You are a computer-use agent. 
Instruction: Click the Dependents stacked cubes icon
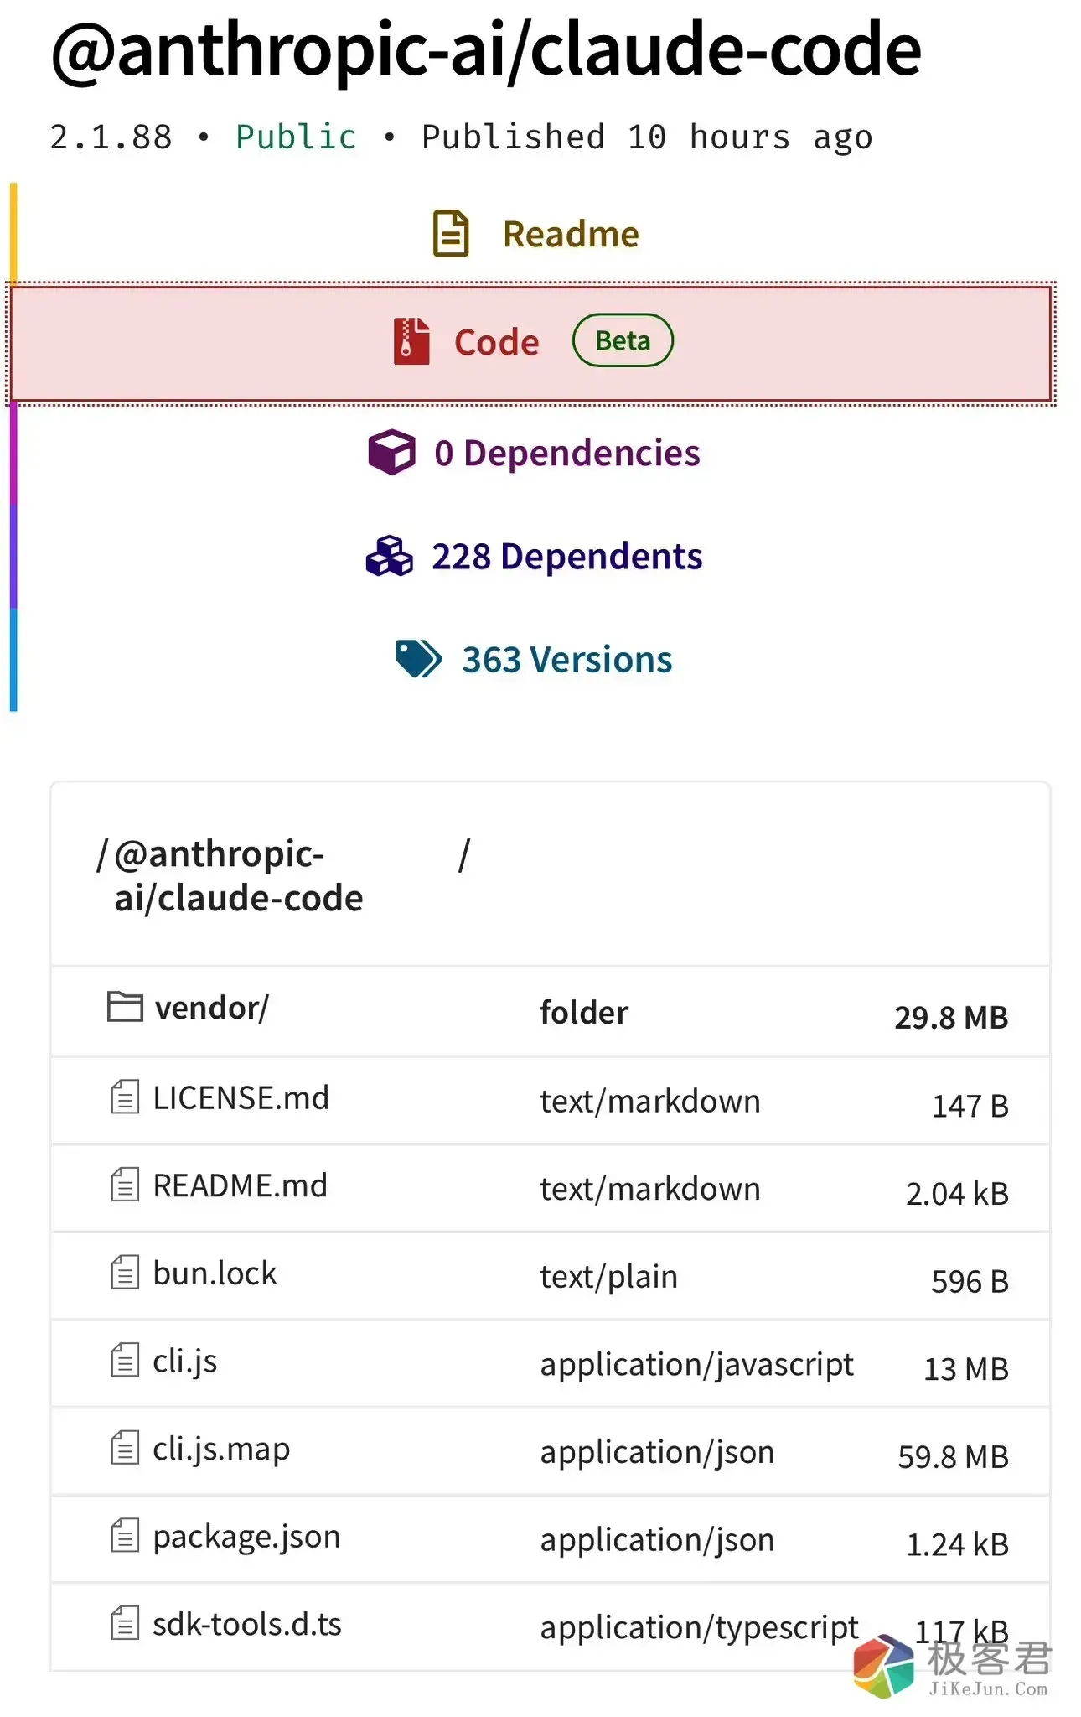coord(390,557)
